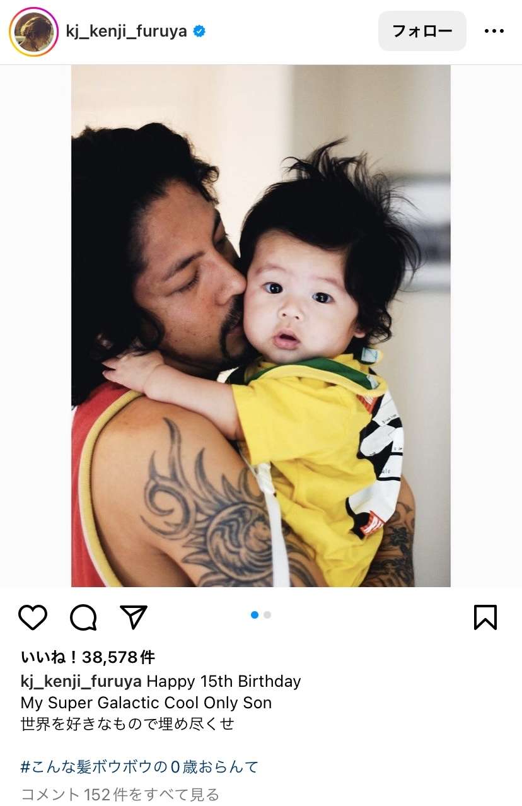522x806 pixels.
Task: Tap the kj_kenji_furuya username in the caption
Action: point(81,681)
